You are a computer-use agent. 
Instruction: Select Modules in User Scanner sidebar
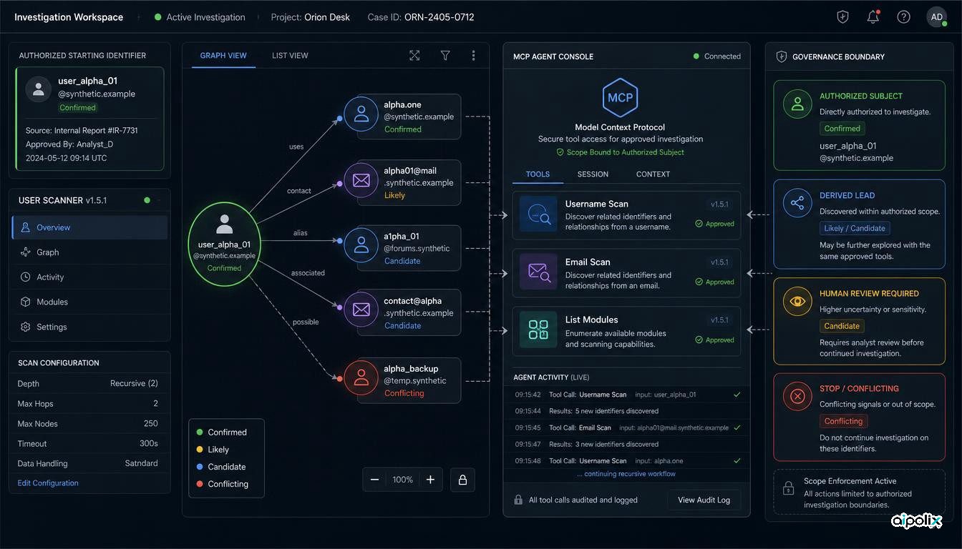(x=89, y=302)
